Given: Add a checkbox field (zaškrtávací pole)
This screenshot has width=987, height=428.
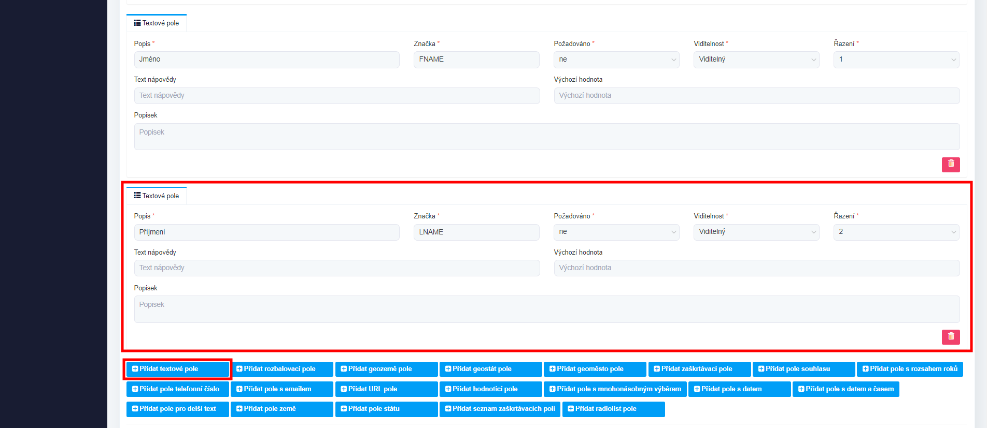Looking at the screenshot, I should tap(699, 369).
